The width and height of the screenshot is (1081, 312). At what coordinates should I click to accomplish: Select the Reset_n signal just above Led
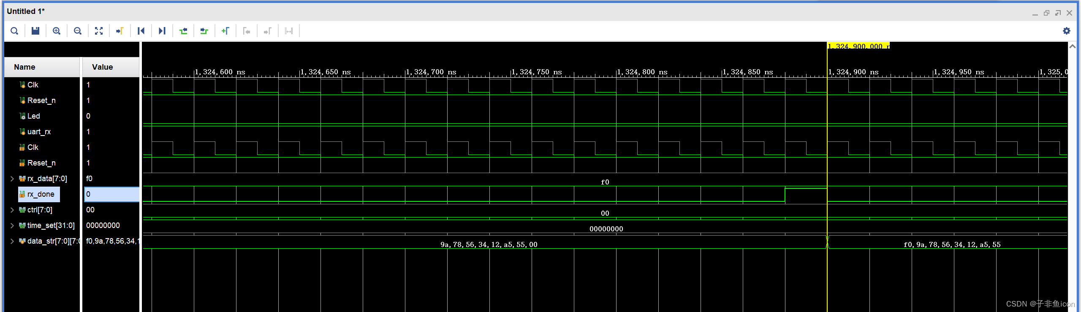pos(41,100)
